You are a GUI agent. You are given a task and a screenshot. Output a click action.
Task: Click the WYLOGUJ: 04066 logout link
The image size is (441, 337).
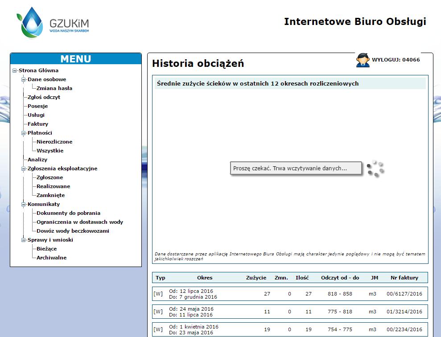(x=396, y=60)
